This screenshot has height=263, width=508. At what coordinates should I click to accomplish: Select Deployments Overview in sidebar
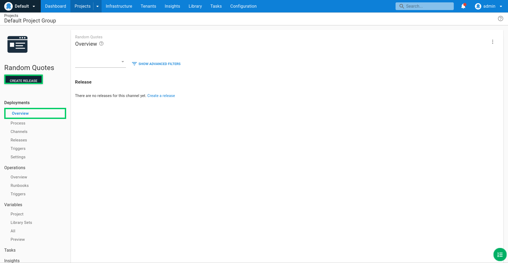(35, 113)
